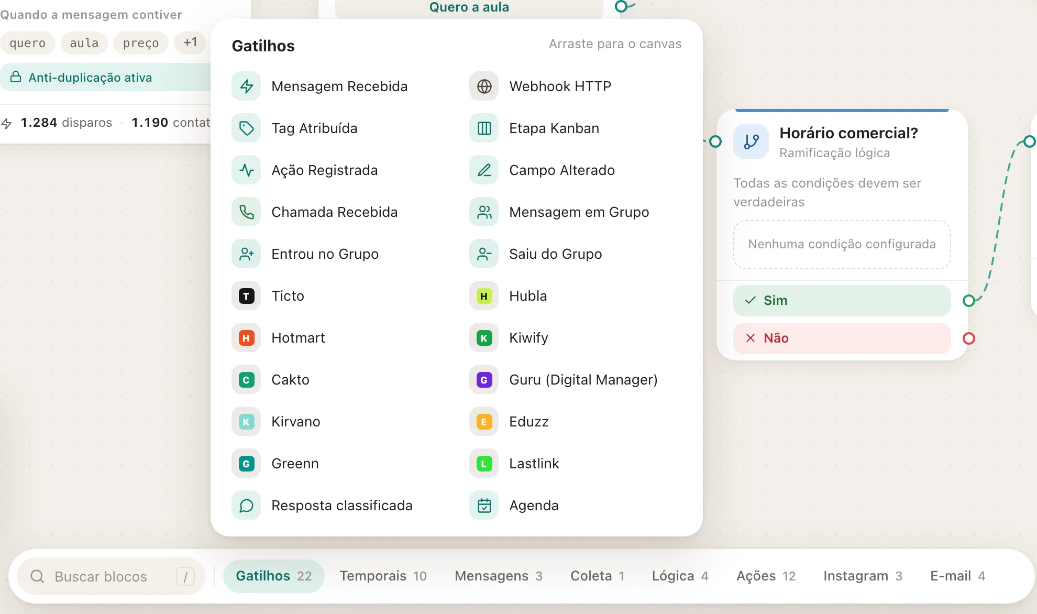This screenshot has width=1037, height=614.
Task: Select the Cakto trigger label
Action: click(290, 380)
